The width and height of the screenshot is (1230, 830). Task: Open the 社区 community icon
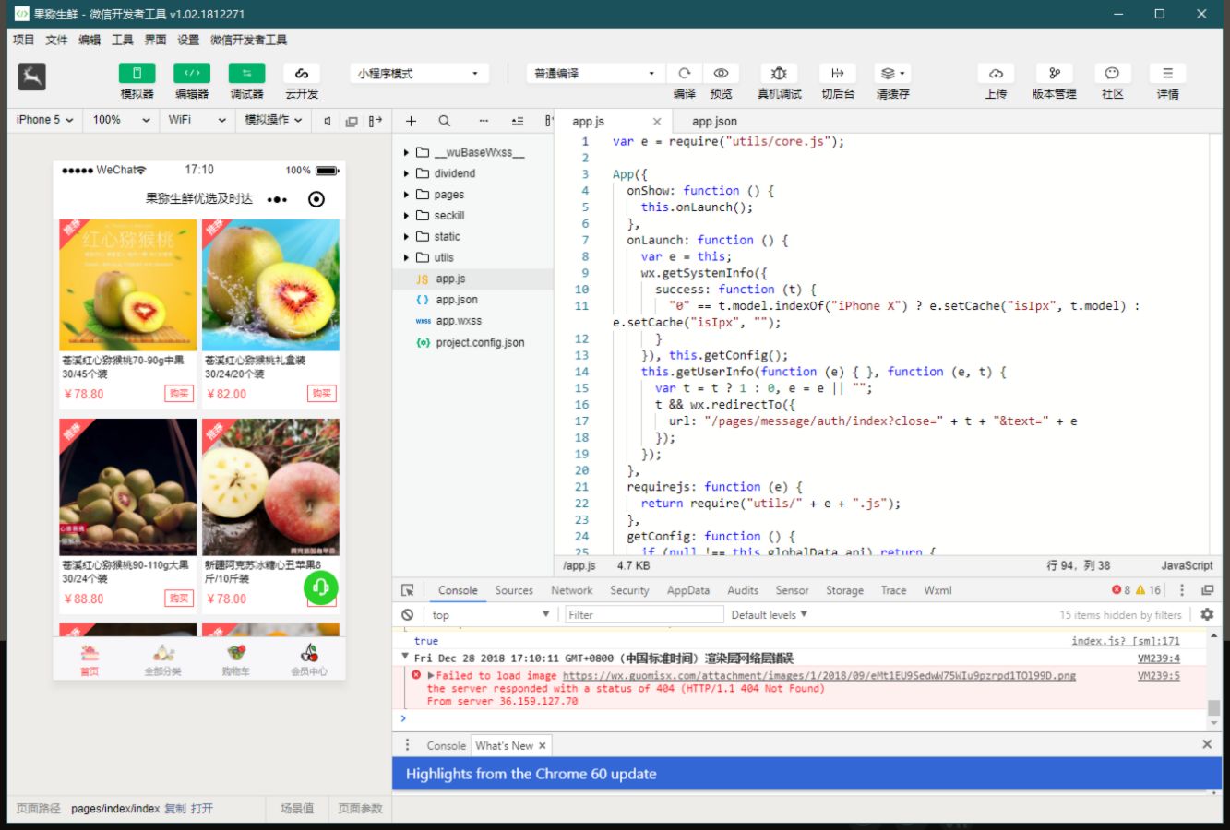click(x=1112, y=74)
